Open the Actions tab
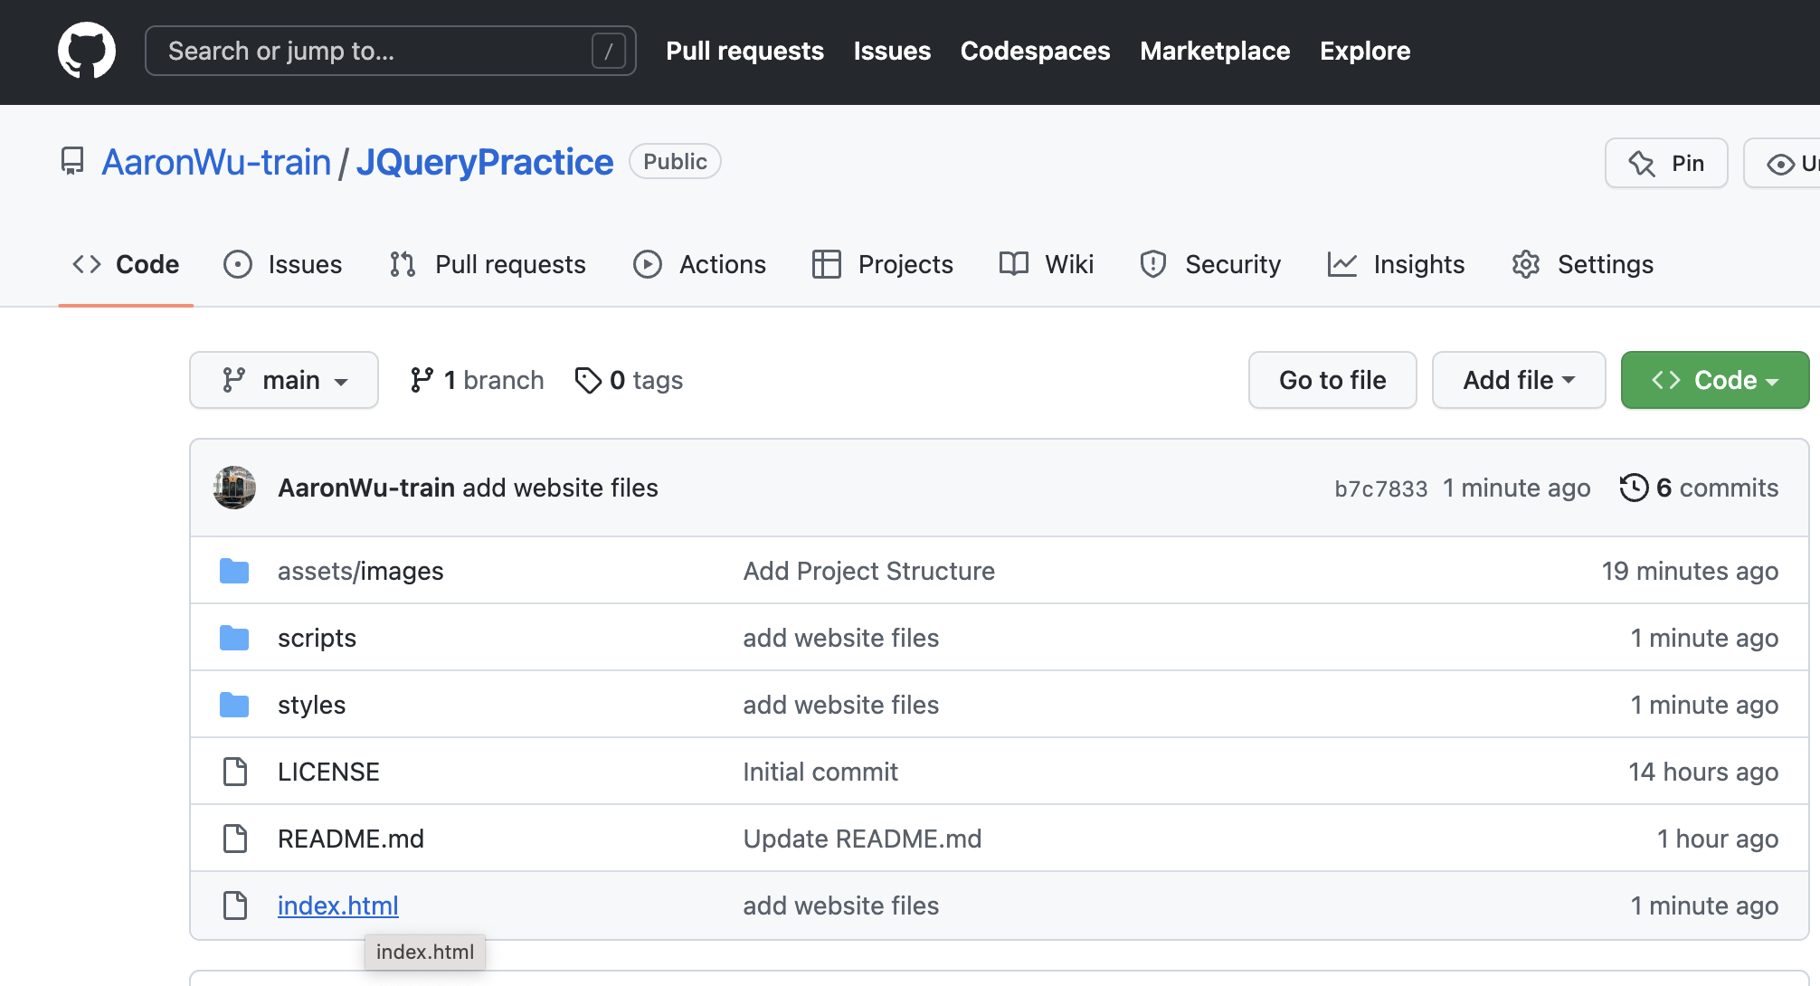This screenshot has width=1820, height=986. coord(699,264)
